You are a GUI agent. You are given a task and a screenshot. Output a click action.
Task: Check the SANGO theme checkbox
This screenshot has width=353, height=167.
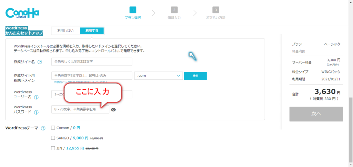click(x=53, y=138)
